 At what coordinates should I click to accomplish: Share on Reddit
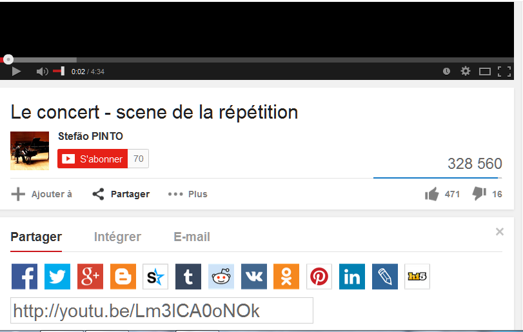221,277
